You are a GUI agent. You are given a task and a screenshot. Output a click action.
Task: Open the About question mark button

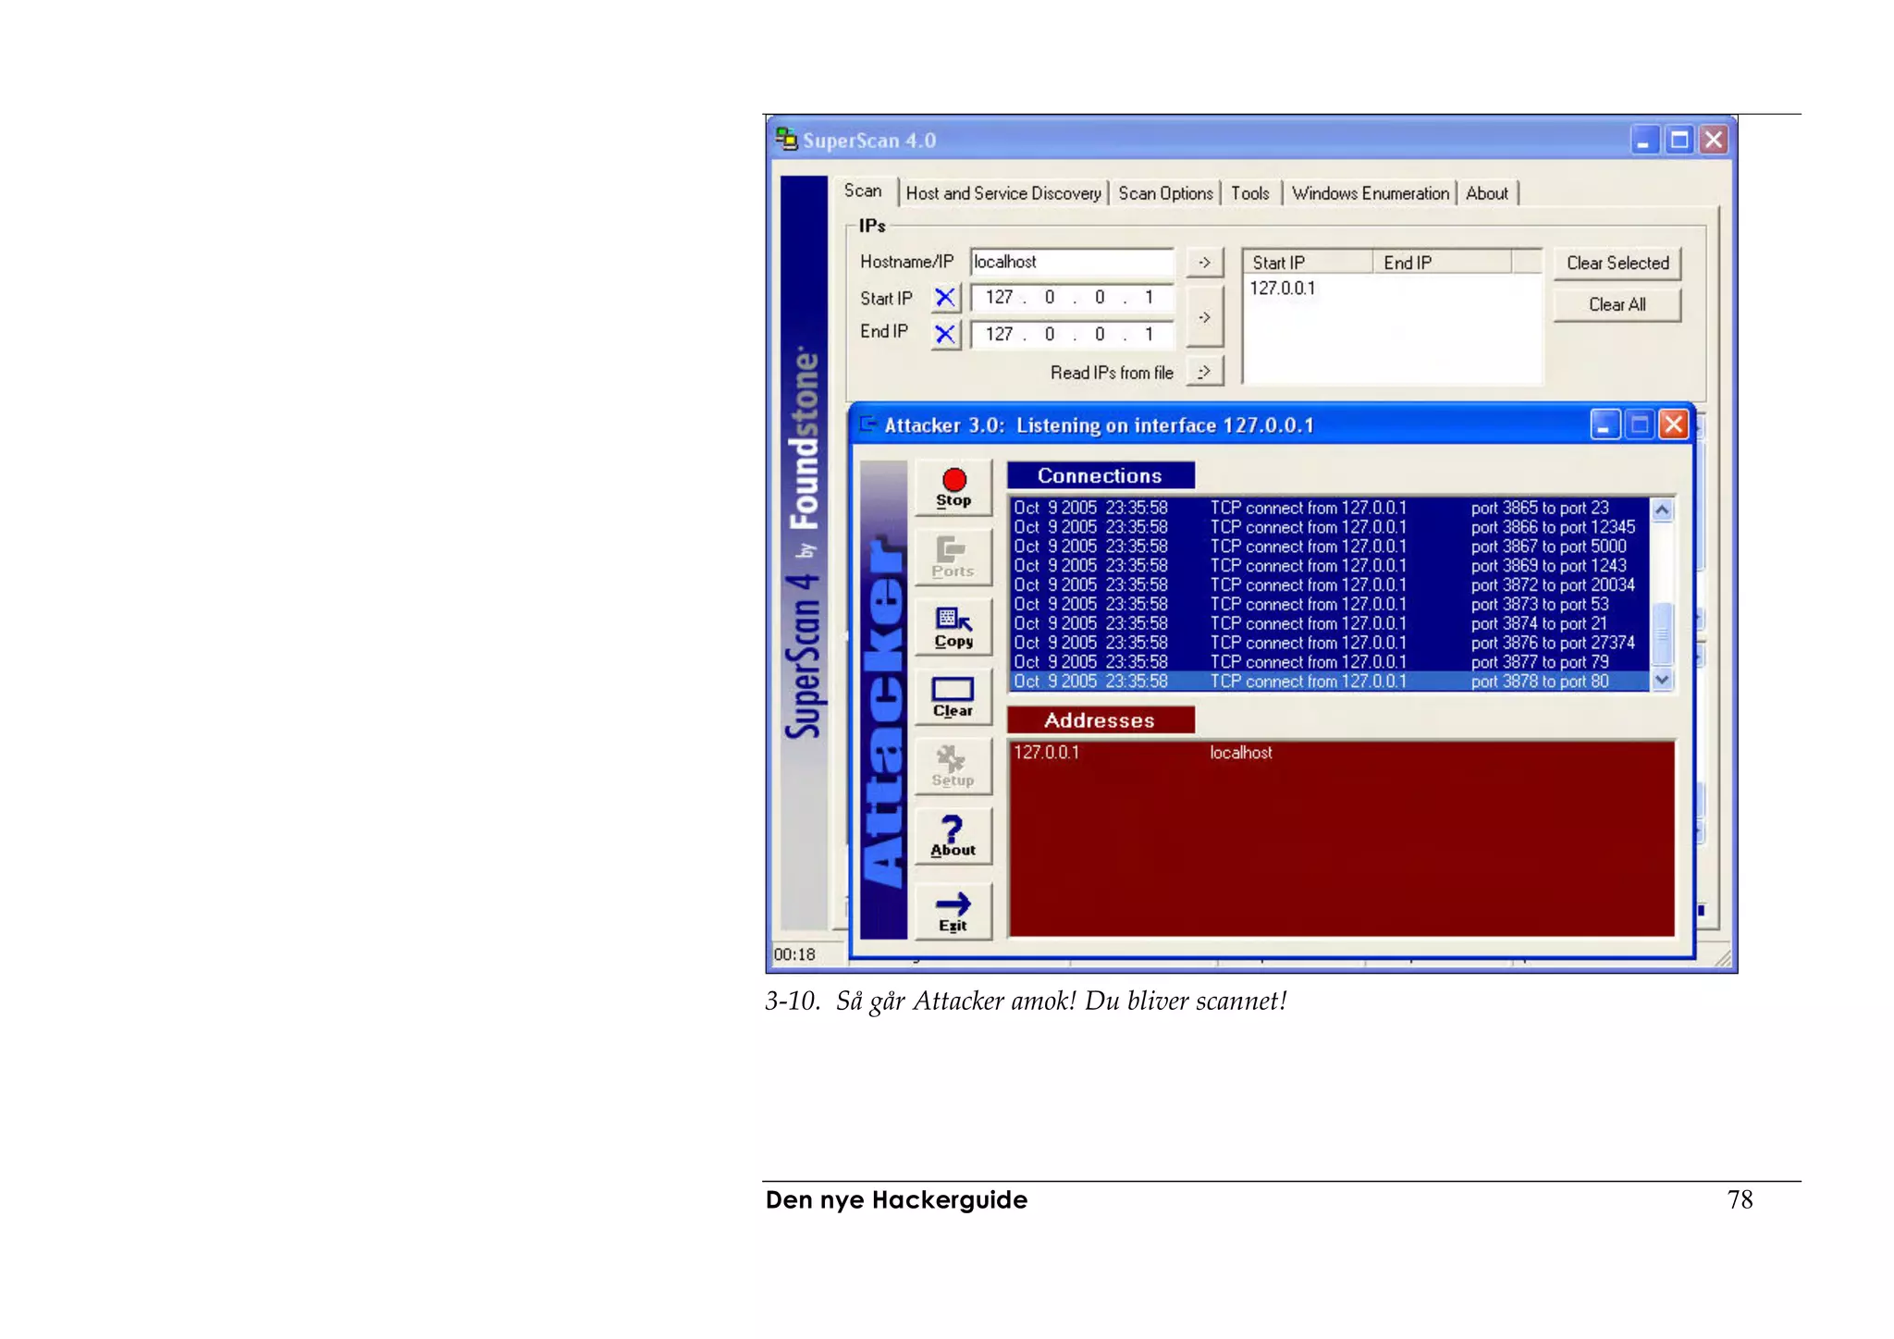pos(953,835)
